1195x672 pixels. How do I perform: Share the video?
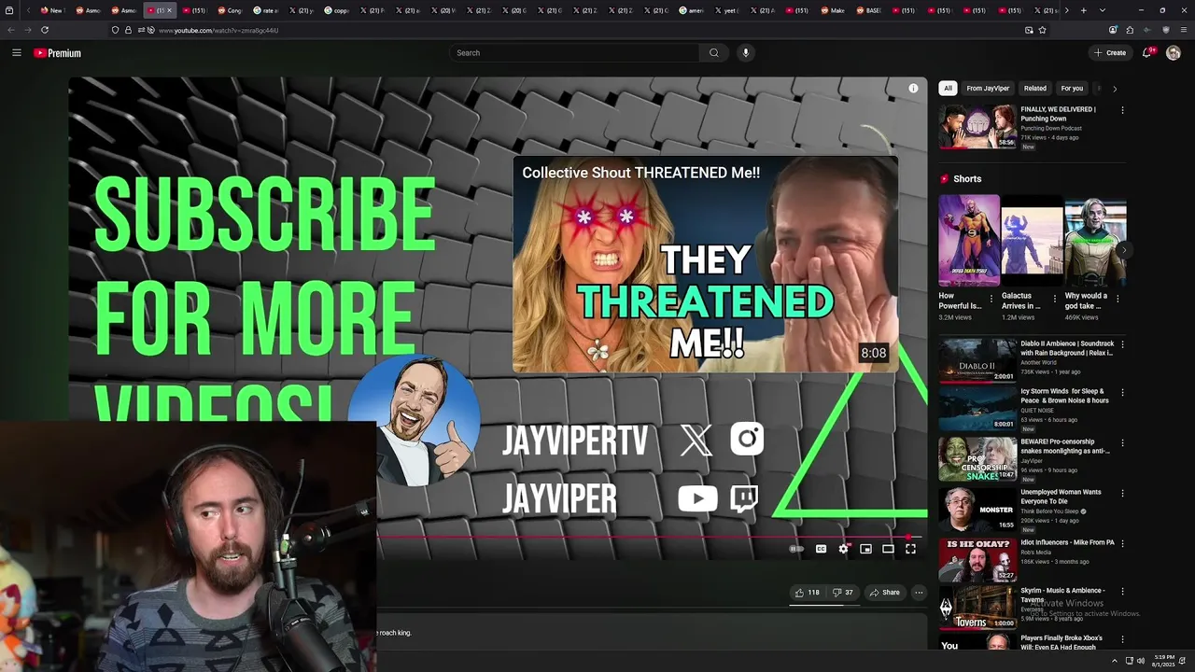[x=884, y=593]
